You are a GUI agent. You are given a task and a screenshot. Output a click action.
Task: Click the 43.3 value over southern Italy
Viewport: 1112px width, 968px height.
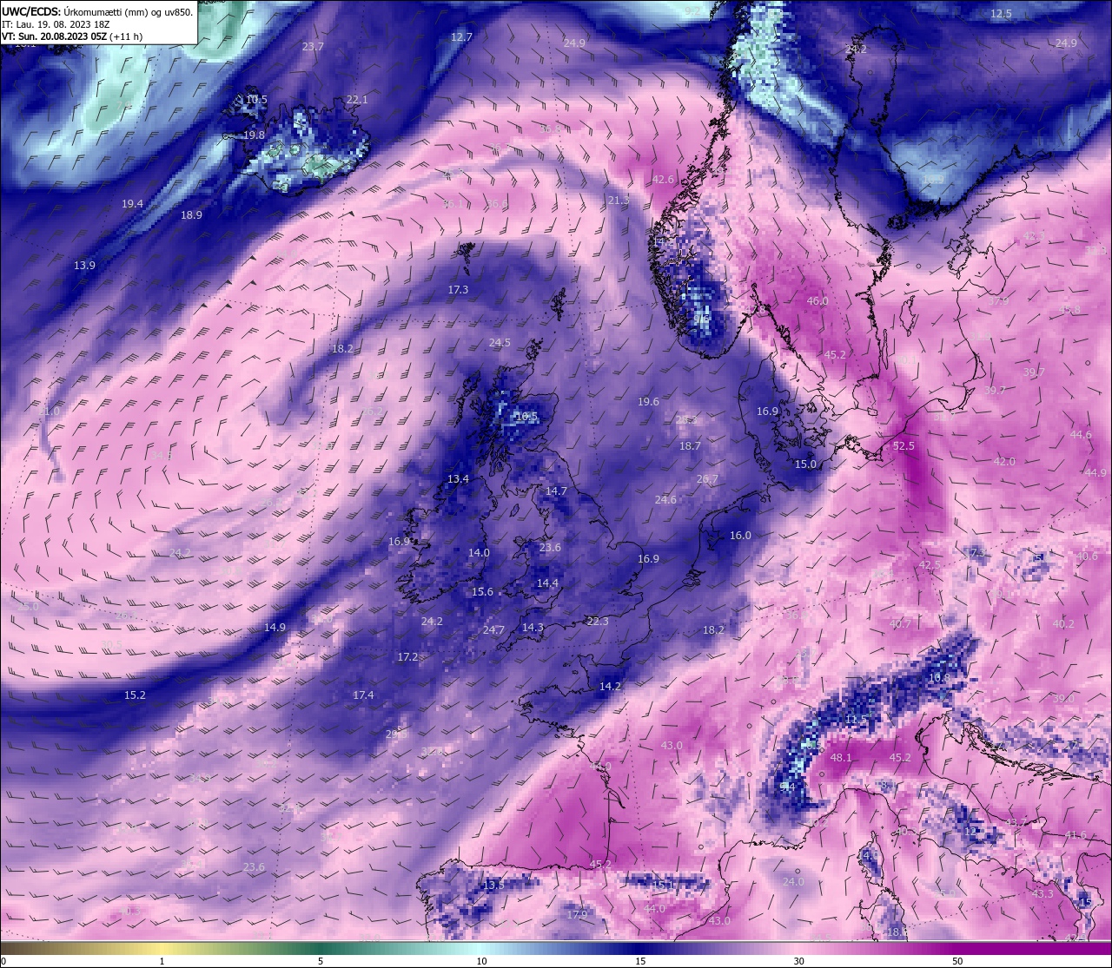tap(1042, 894)
